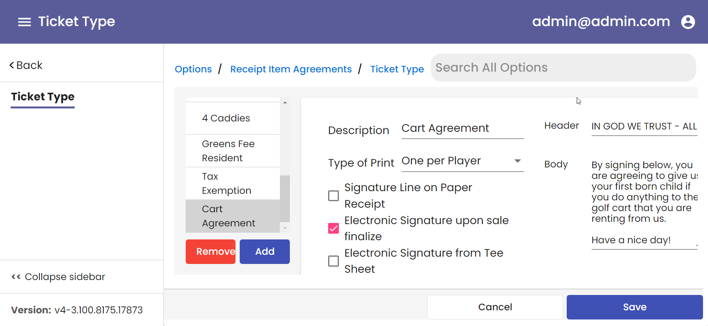708x326 pixels.
Task: Open the hamburger navigation menu
Action: (x=25, y=22)
